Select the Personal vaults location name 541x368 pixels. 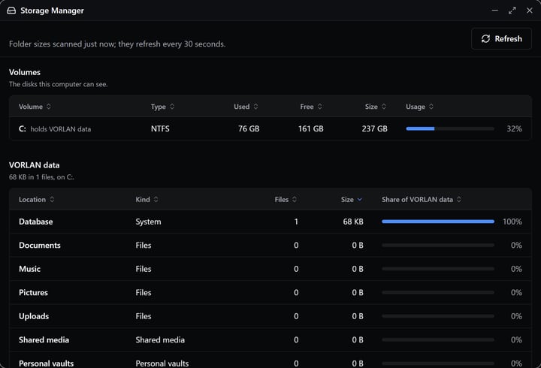[x=47, y=363]
